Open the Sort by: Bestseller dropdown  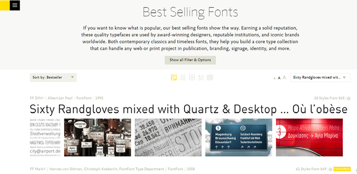pyautogui.click(x=53, y=78)
